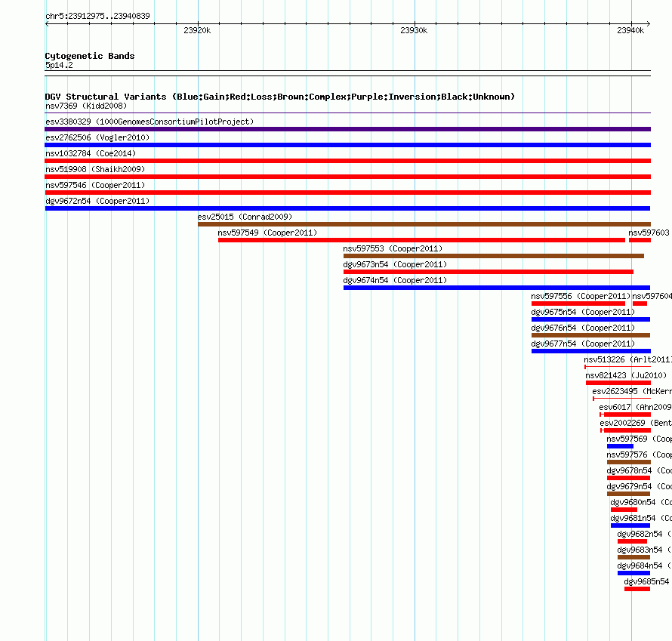This screenshot has height=641, width=672.
Task: Click the nsv7369 (Kidd2008) label
Action: click(86, 106)
